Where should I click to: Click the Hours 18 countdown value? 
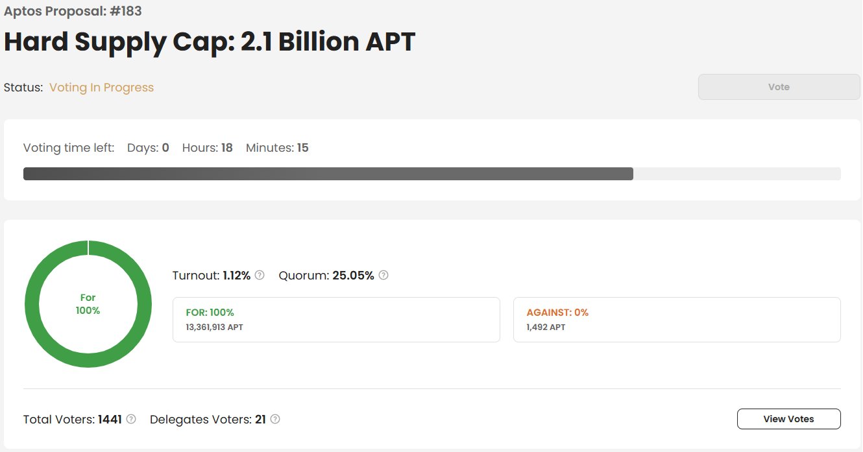coord(226,148)
